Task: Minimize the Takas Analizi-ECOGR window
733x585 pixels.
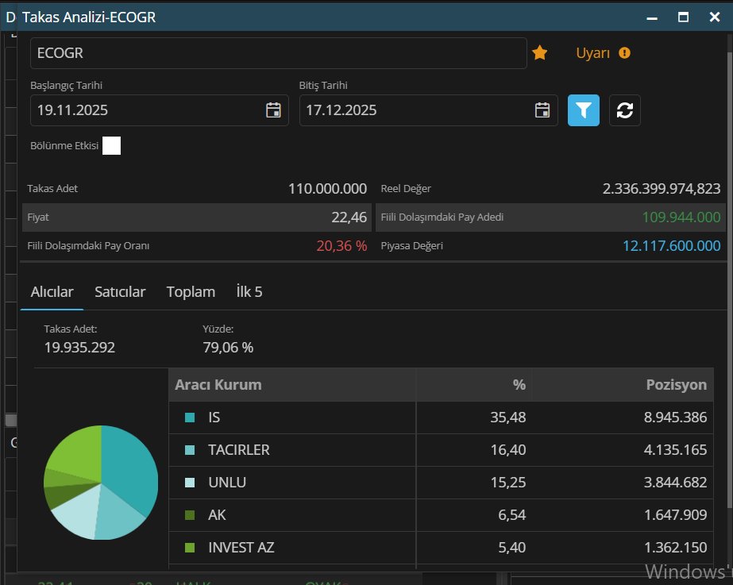Action: 652,17
